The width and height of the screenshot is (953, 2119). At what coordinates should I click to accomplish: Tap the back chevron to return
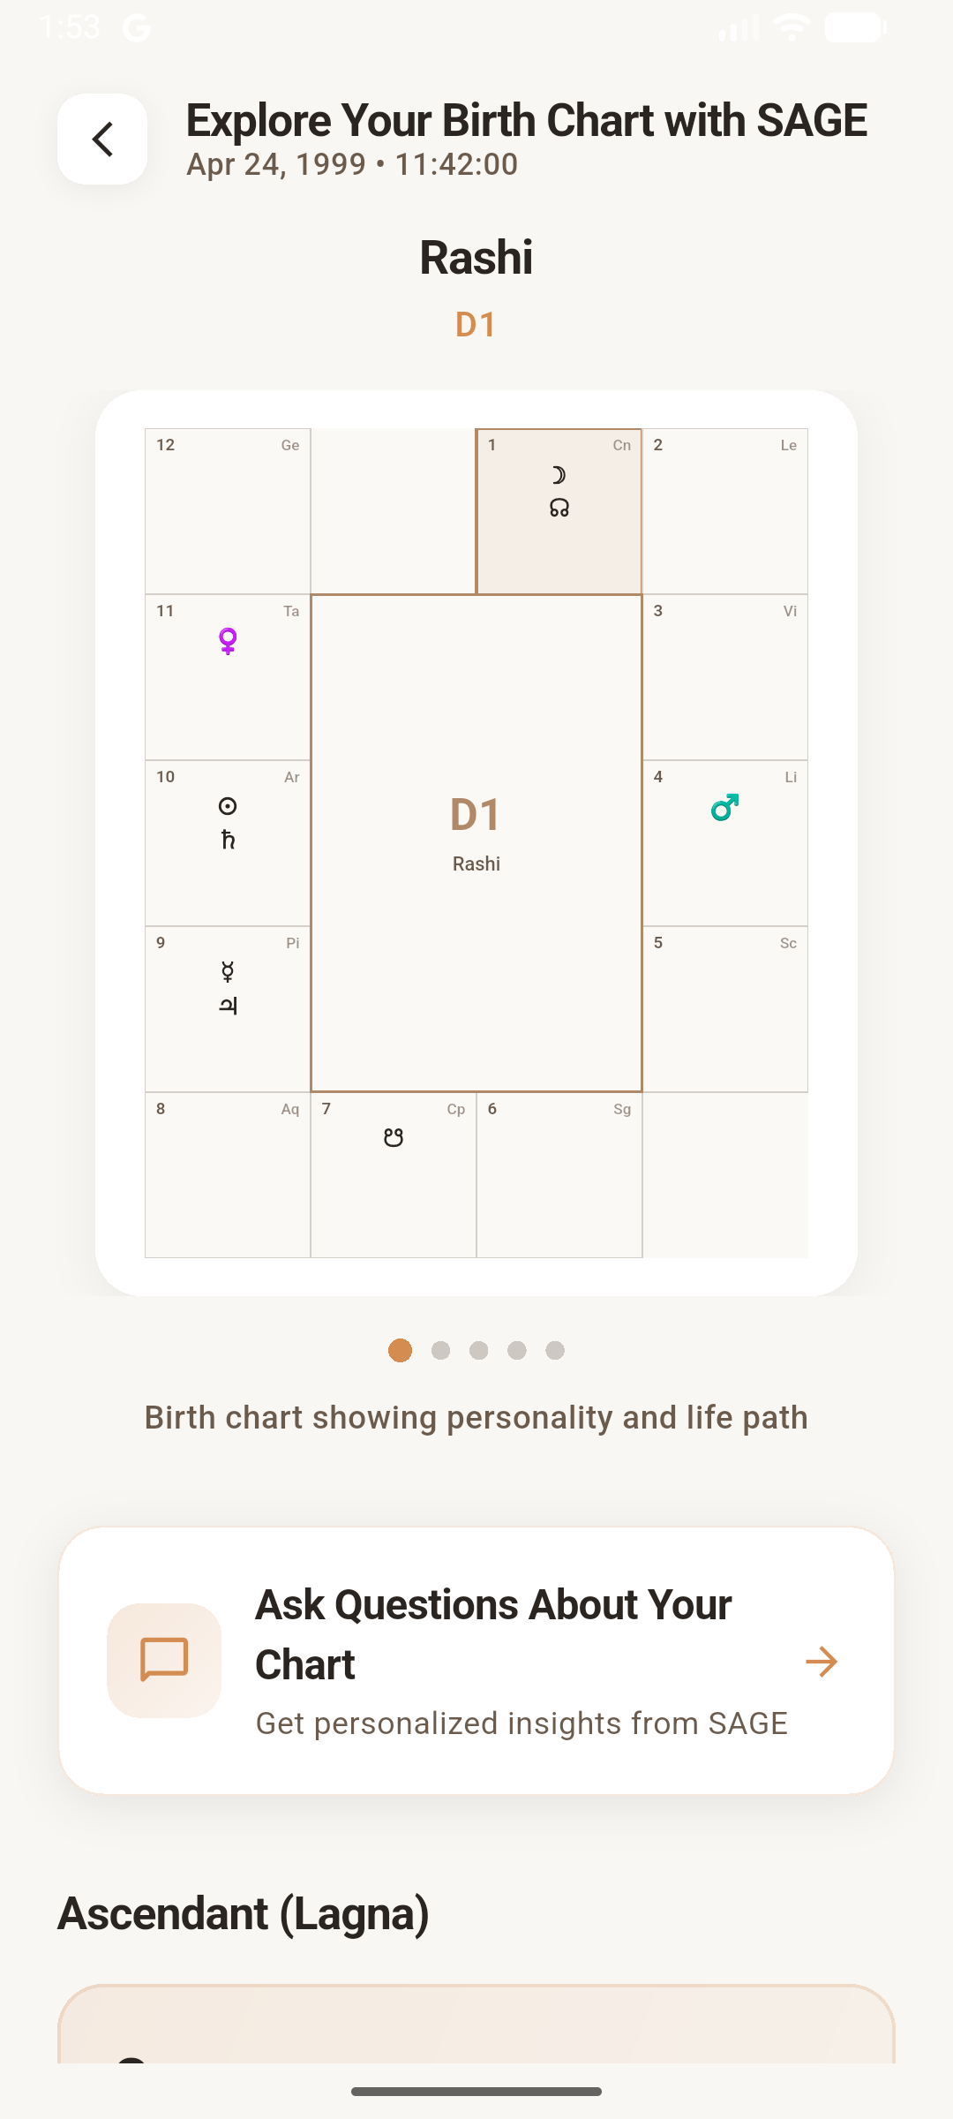tap(101, 139)
